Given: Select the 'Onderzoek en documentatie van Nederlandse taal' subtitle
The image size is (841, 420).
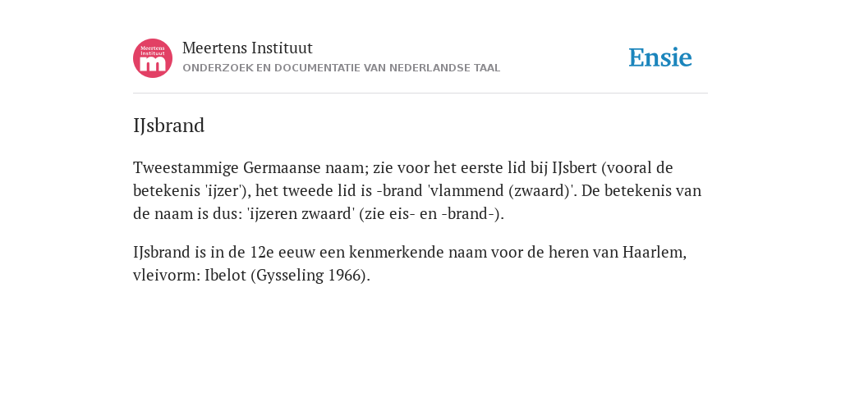Looking at the screenshot, I should [341, 68].
